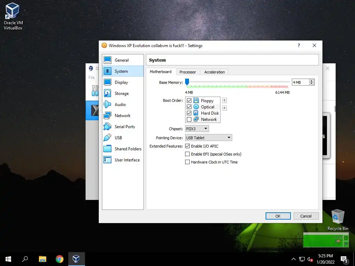Open Display settings in sidebar

click(123, 82)
